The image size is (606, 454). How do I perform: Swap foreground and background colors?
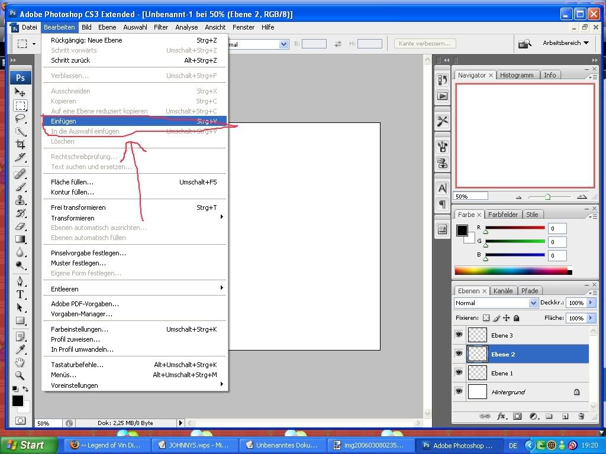(25, 389)
